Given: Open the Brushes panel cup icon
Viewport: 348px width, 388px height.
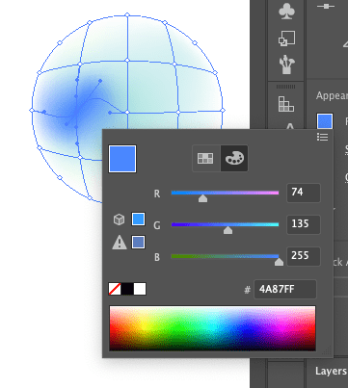Looking at the screenshot, I should coord(286,65).
